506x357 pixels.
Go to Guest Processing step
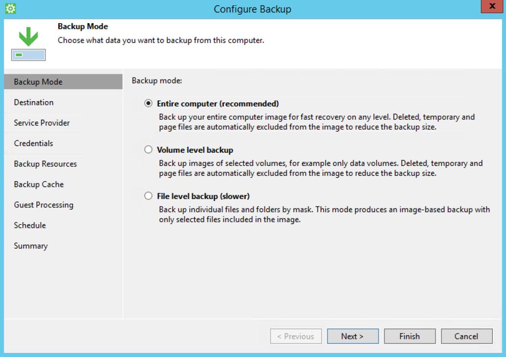(43, 205)
